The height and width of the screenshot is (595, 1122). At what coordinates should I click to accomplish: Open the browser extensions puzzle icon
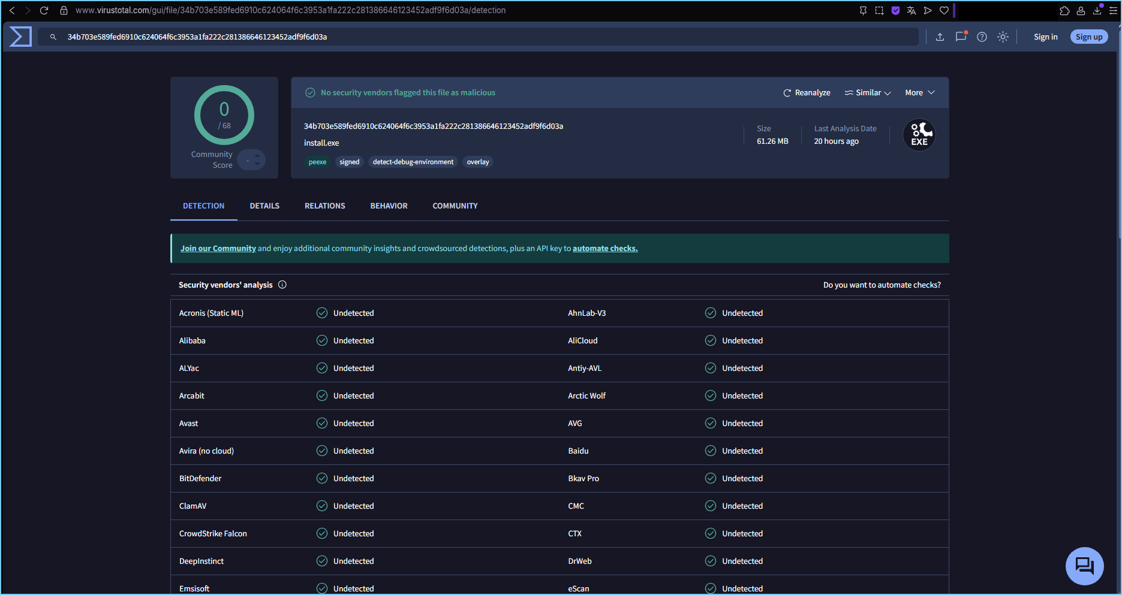tap(1065, 10)
